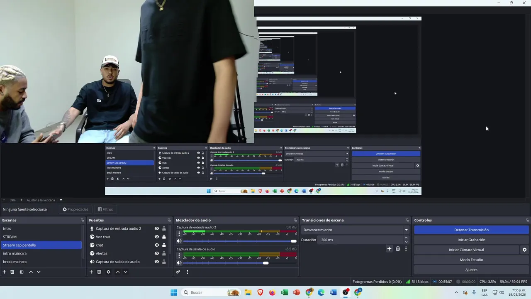The width and height of the screenshot is (531, 299).
Task: Open source properties gear in Fuentes toolbar
Action: tap(108, 272)
